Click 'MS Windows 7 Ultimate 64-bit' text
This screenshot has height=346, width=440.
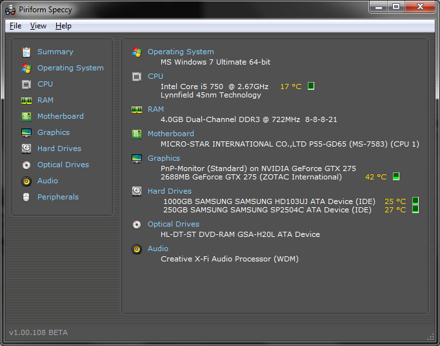215,62
